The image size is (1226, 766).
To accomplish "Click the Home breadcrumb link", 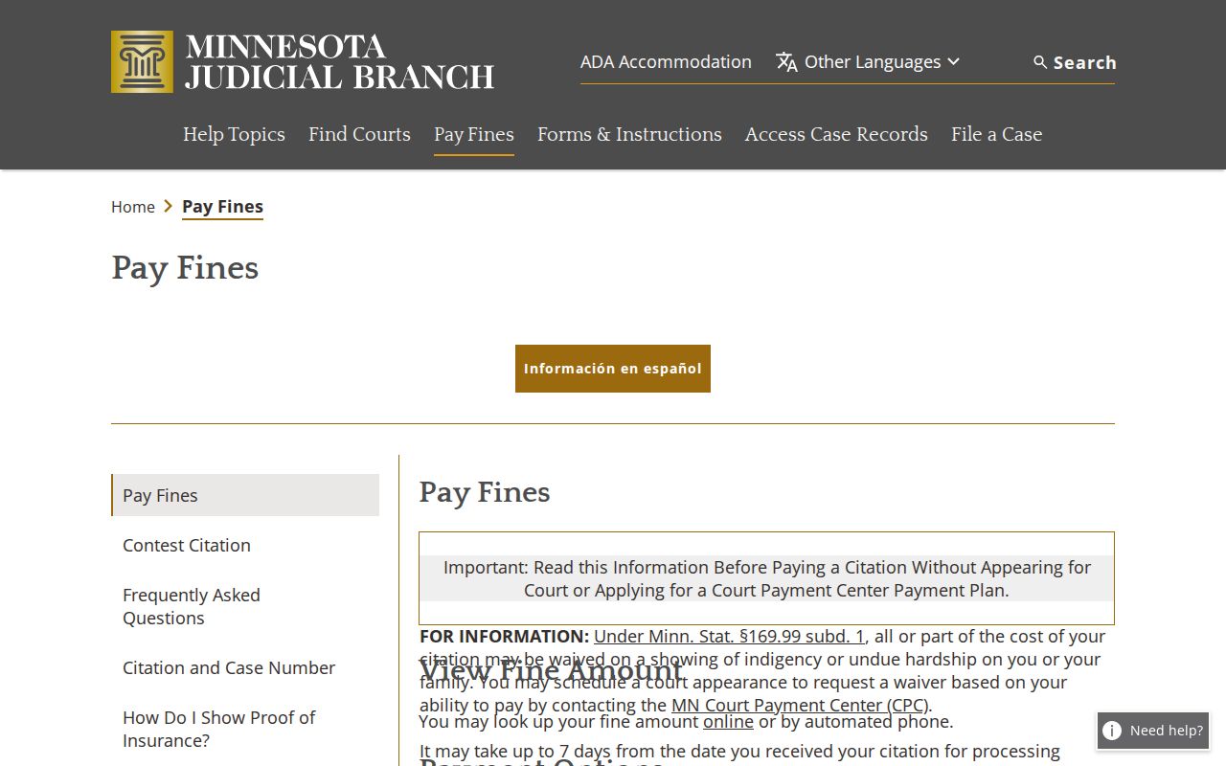I will tap(133, 207).
